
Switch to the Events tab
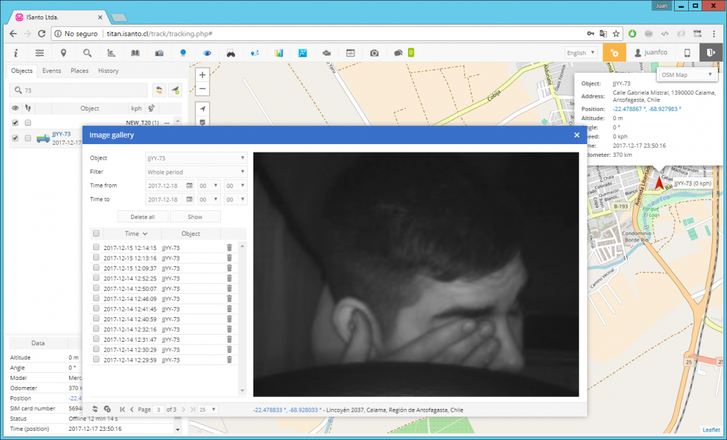click(52, 71)
